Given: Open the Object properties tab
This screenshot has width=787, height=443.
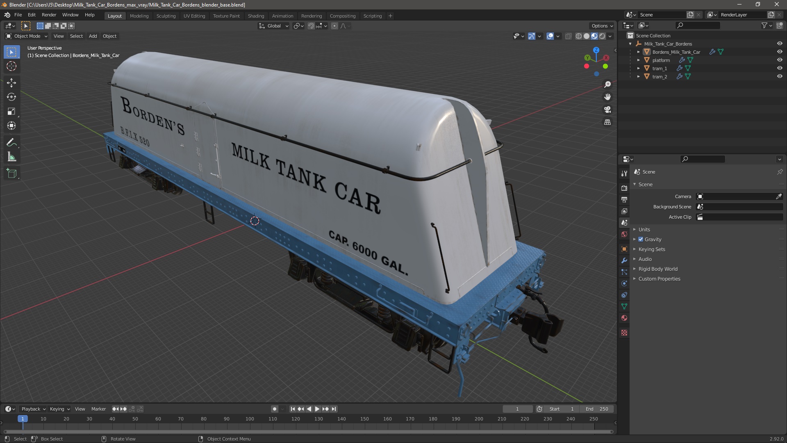Looking at the screenshot, I should [x=624, y=249].
